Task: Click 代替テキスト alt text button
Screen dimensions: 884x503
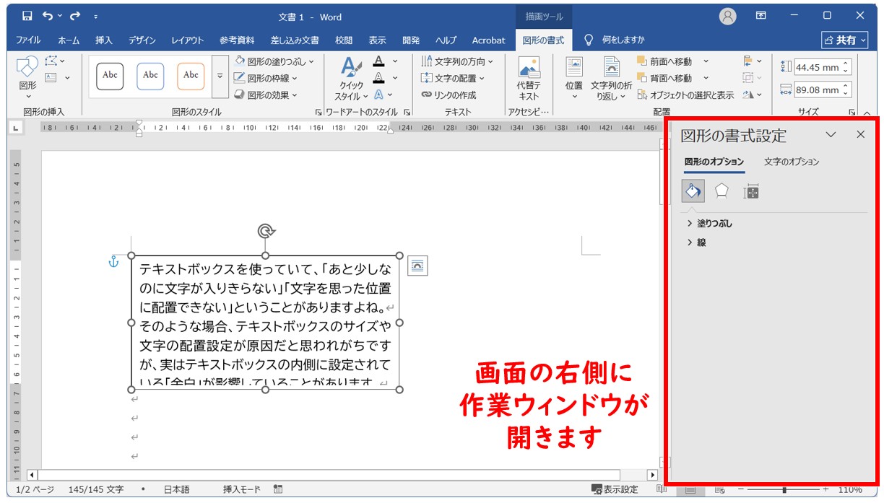Action: [529, 78]
